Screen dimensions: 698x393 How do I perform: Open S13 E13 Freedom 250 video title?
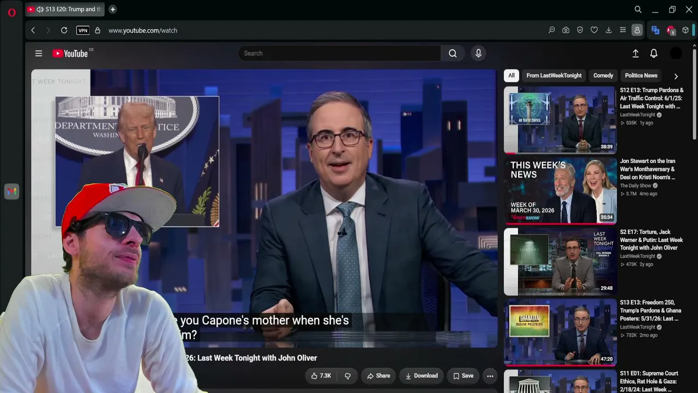pyautogui.click(x=651, y=311)
